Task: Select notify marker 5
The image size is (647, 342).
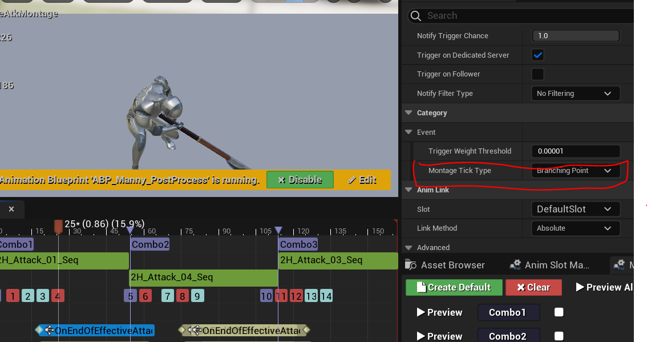Action: pyautogui.click(x=131, y=296)
